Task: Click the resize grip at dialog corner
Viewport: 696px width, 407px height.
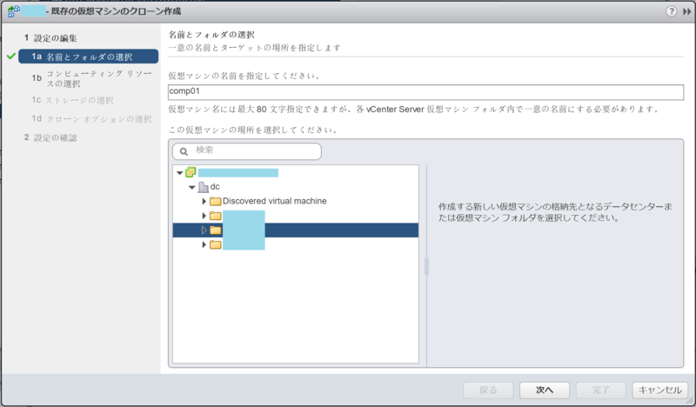Action: (691, 402)
